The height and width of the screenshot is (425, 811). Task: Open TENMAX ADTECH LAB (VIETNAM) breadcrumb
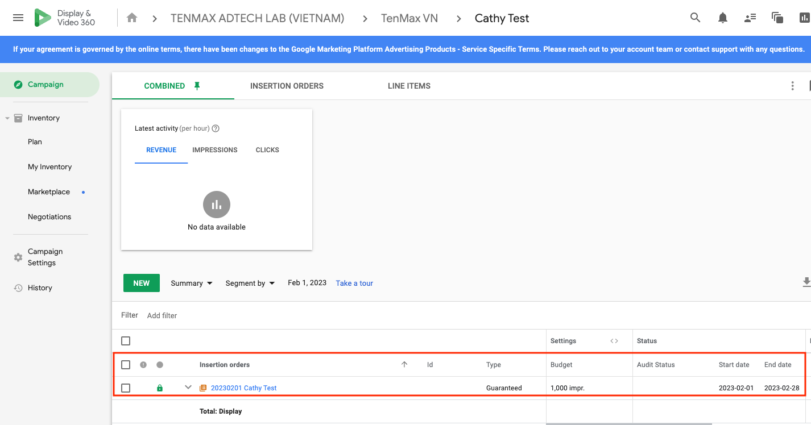click(258, 18)
